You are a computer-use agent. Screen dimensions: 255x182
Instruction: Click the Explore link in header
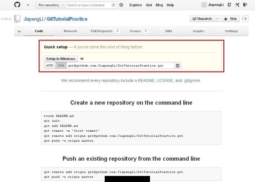136,5
